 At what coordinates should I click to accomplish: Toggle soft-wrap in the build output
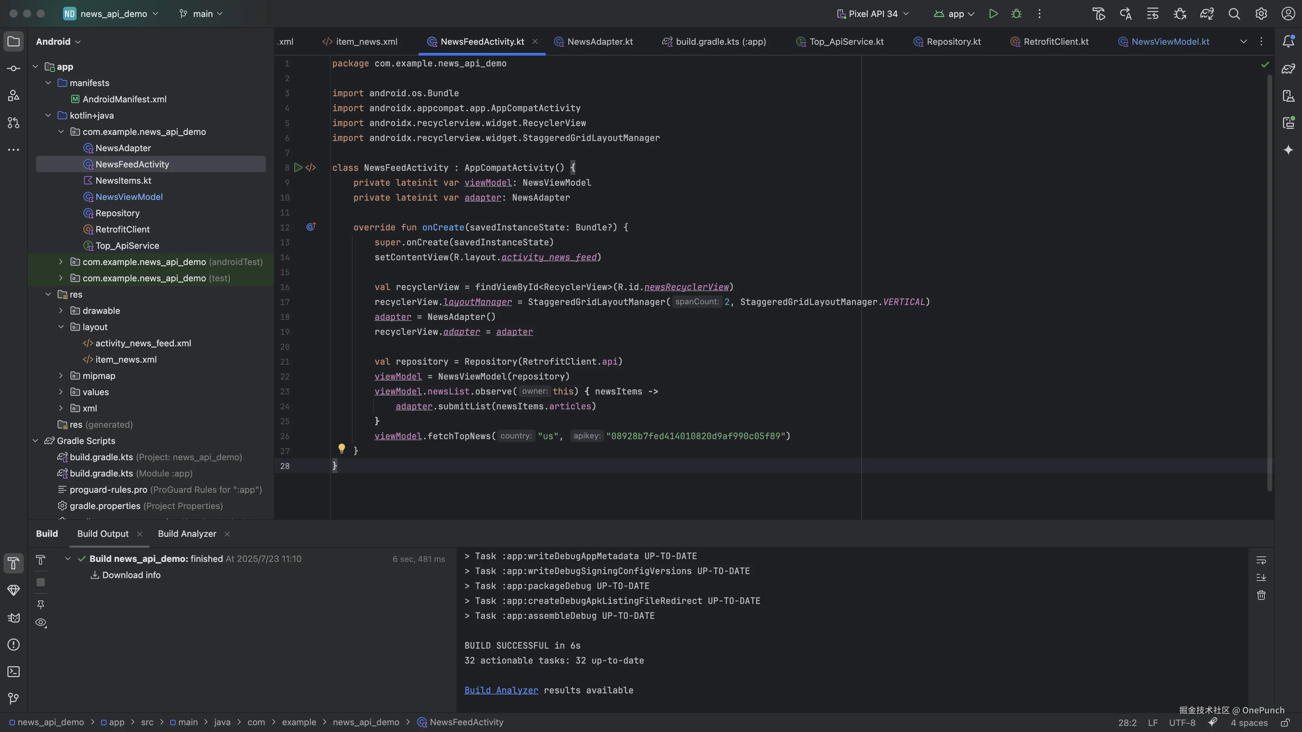pyautogui.click(x=1261, y=560)
